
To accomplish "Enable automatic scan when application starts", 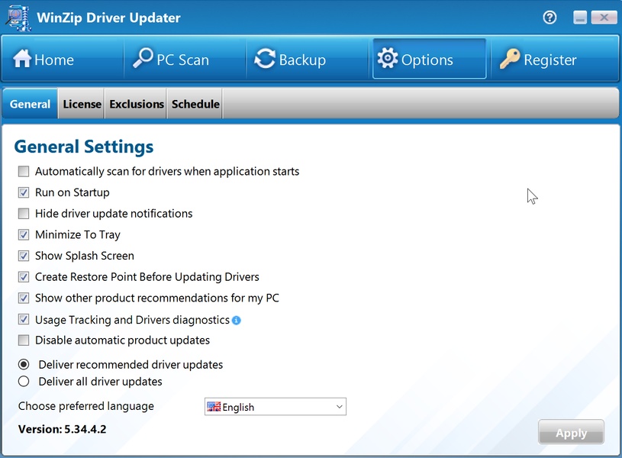I will tap(24, 172).
